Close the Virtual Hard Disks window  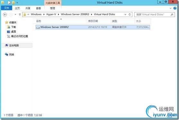(173, 2)
